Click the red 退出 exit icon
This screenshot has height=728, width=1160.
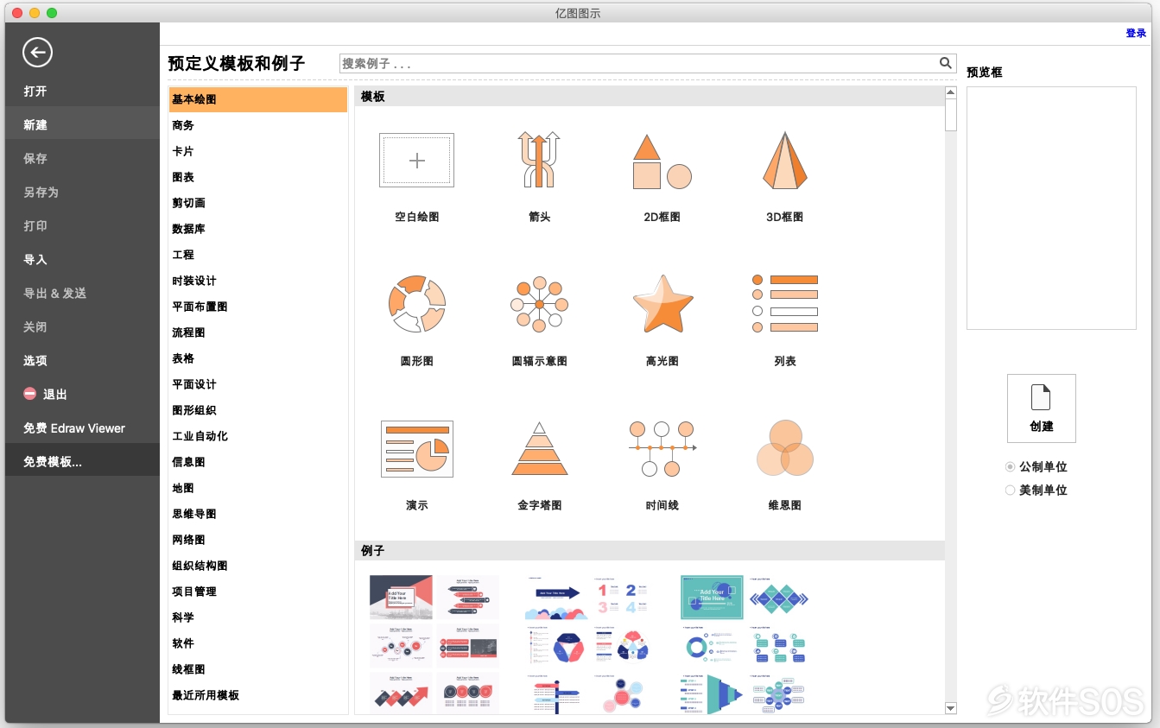[x=30, y=394]
